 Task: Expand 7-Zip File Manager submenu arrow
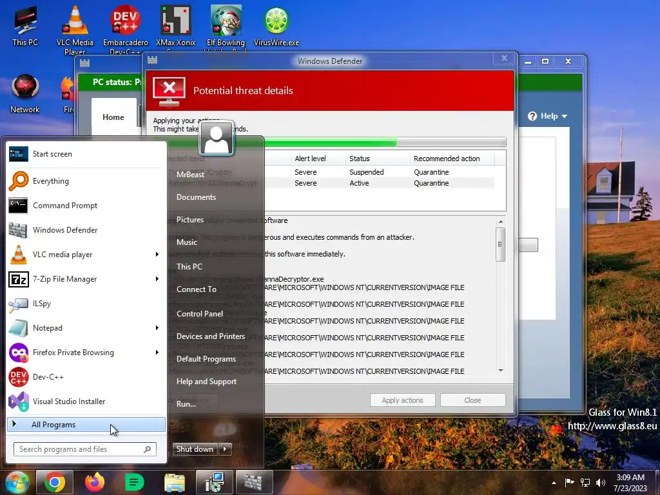157,278
